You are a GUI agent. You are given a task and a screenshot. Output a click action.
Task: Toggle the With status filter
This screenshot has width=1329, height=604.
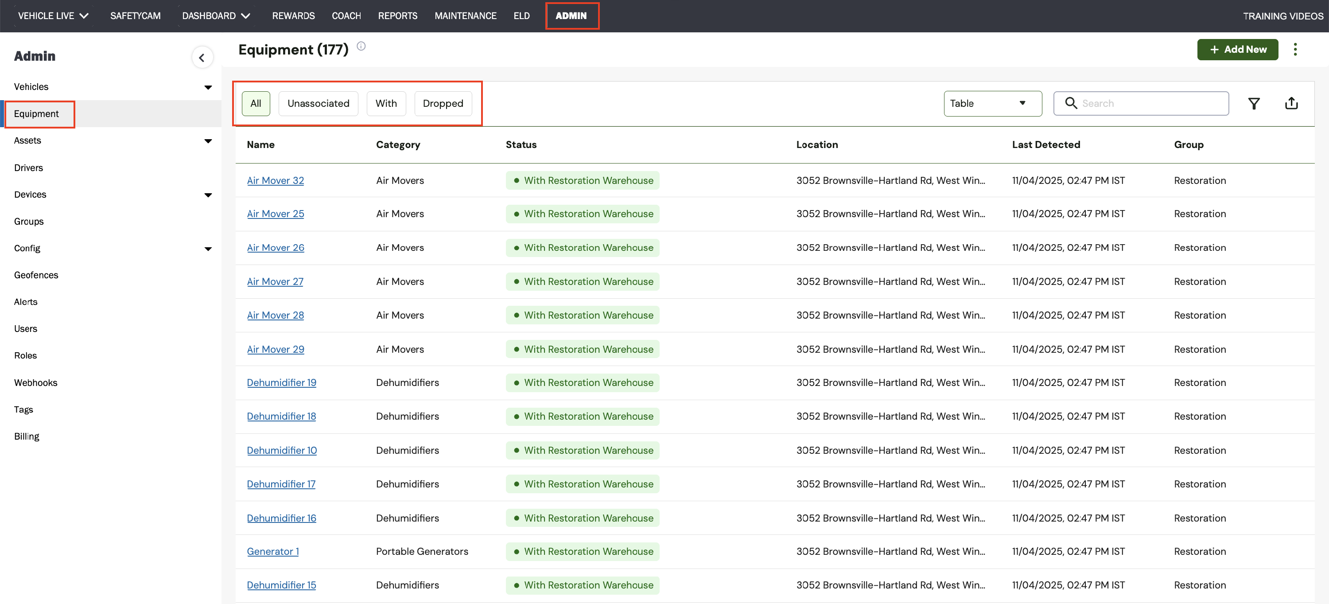point(385,104)
